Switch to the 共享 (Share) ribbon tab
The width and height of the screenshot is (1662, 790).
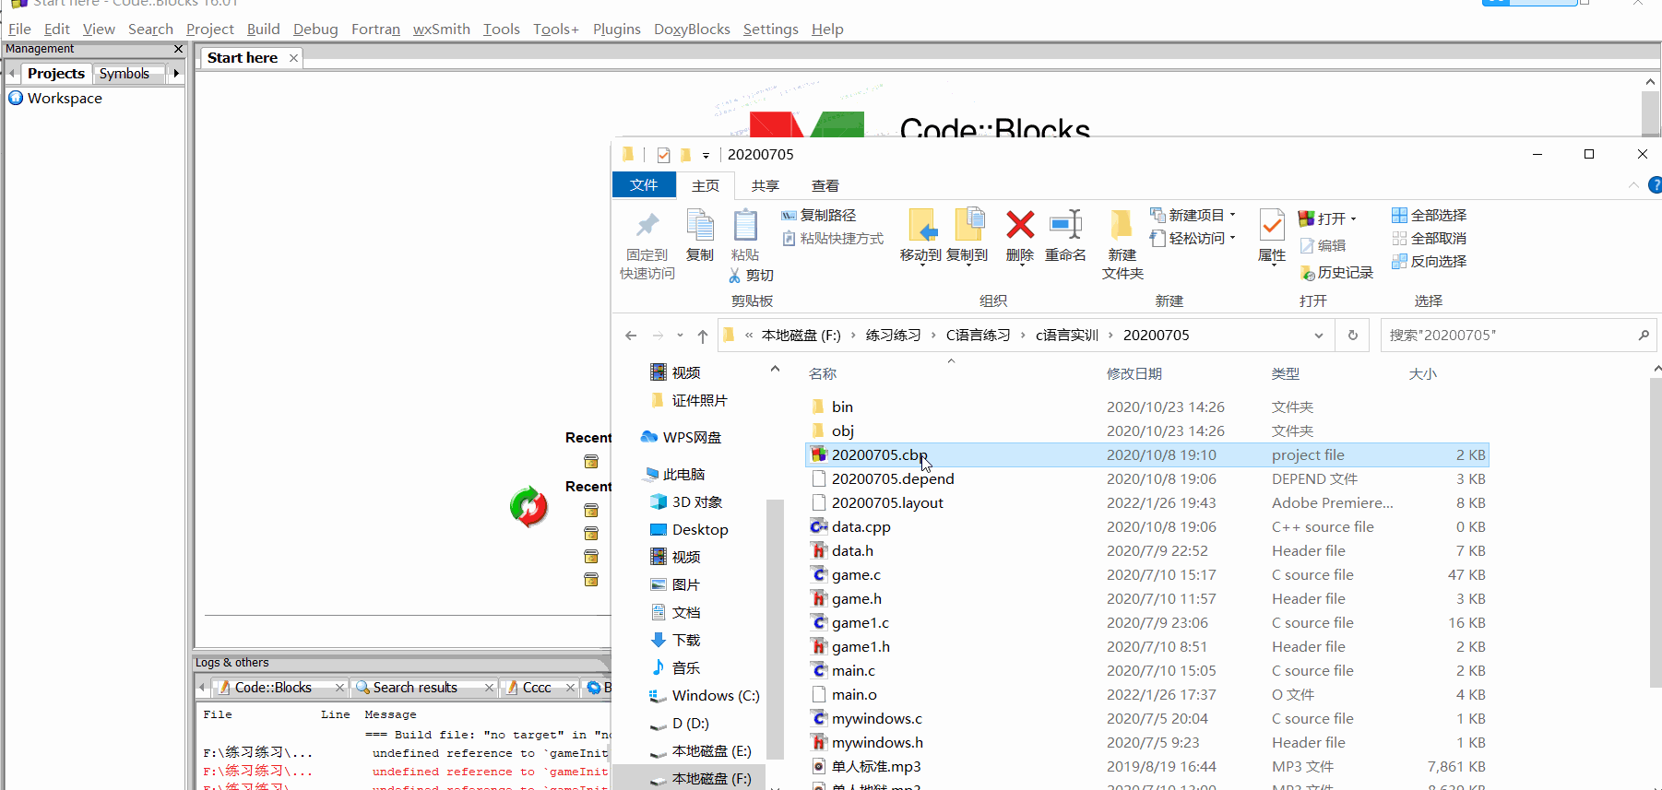(765, 185)
